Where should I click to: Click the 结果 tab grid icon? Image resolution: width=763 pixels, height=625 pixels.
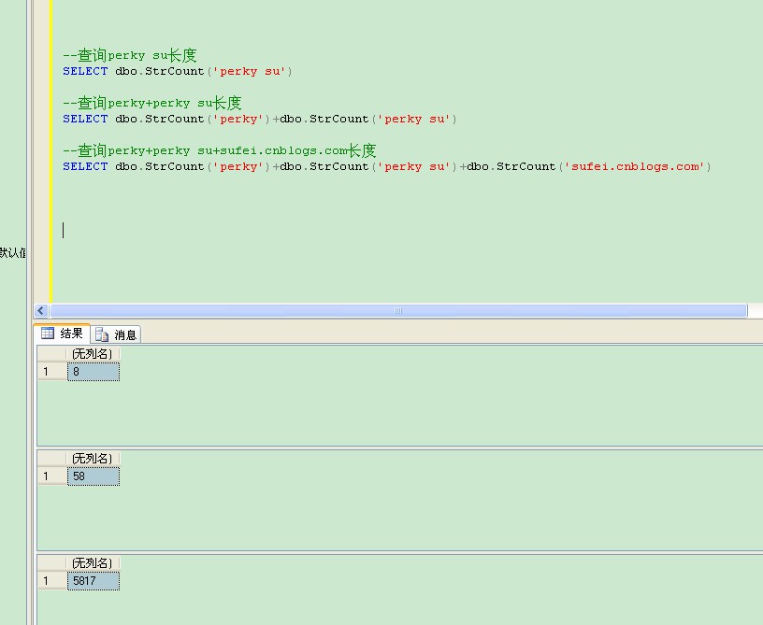tap(47, 333)
